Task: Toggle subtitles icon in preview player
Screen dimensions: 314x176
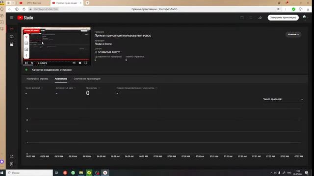Action: (x=74, y=63)
